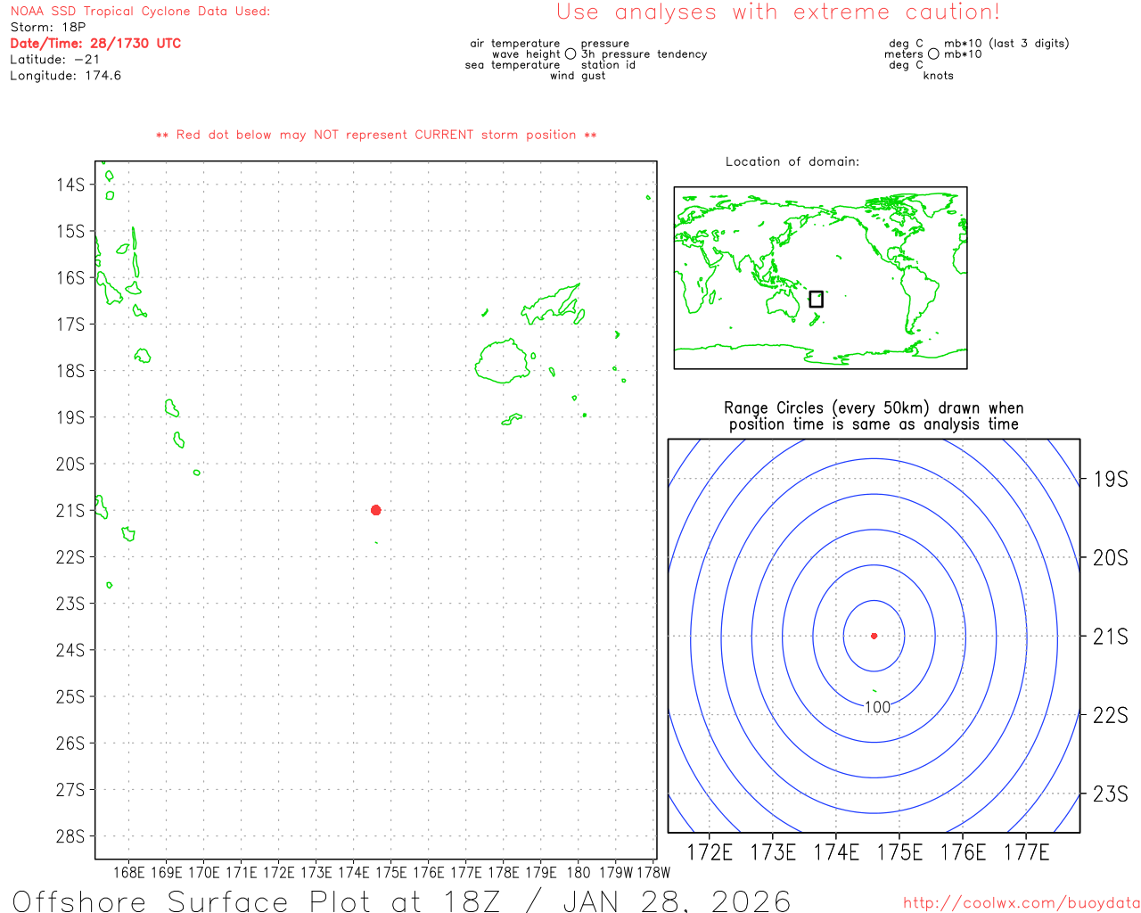Click the "Storm: 18P" text

48,27
